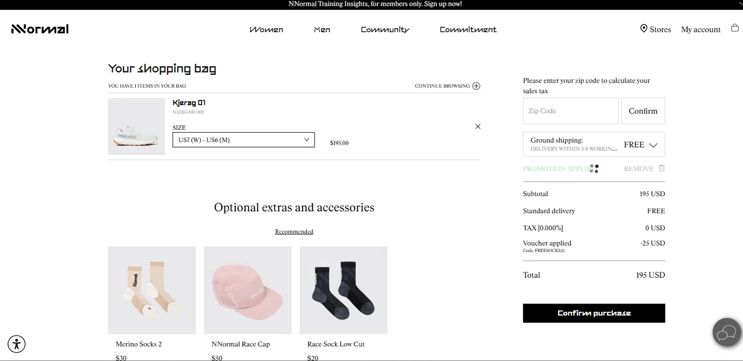Click the plus icon next to Continue Browsing
Screen dimensions: 743x361
click(x=476, y=86)
